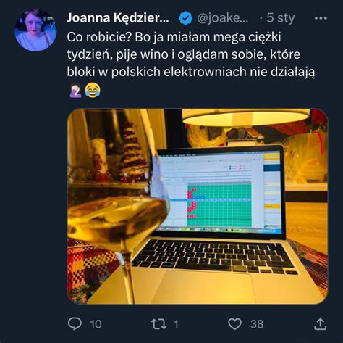Open Joanna's round profile avatar

coord(35,30)
